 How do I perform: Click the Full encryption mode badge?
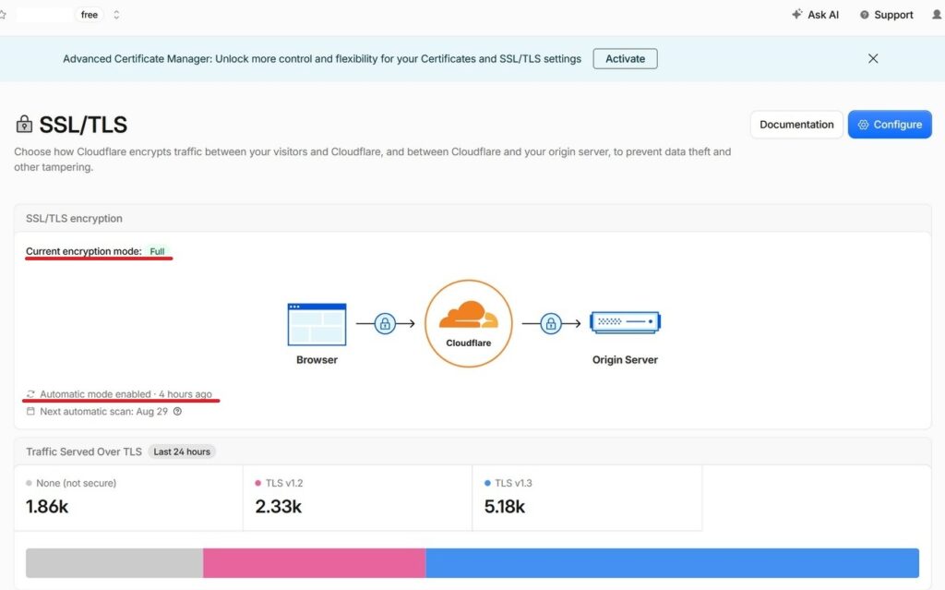[x=157, y=251]
